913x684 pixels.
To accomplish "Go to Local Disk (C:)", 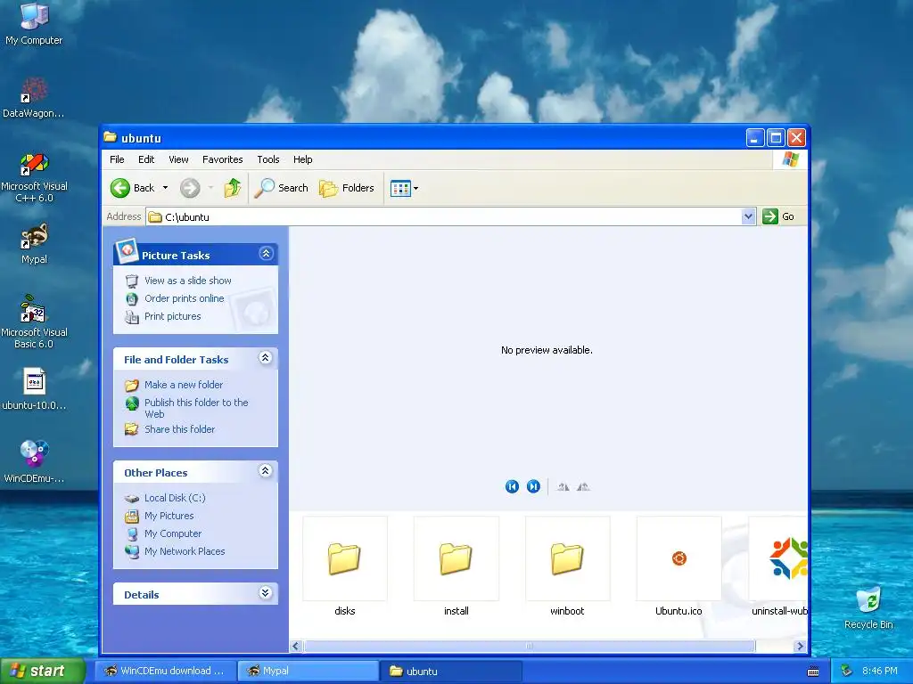I will pos(175,498).
